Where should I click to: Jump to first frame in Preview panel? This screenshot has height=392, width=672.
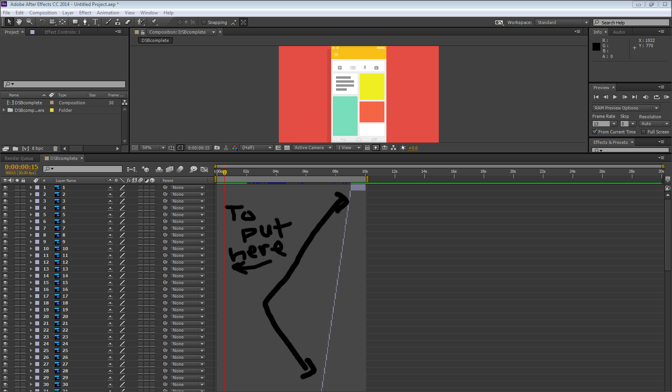(x=596, y=97)
